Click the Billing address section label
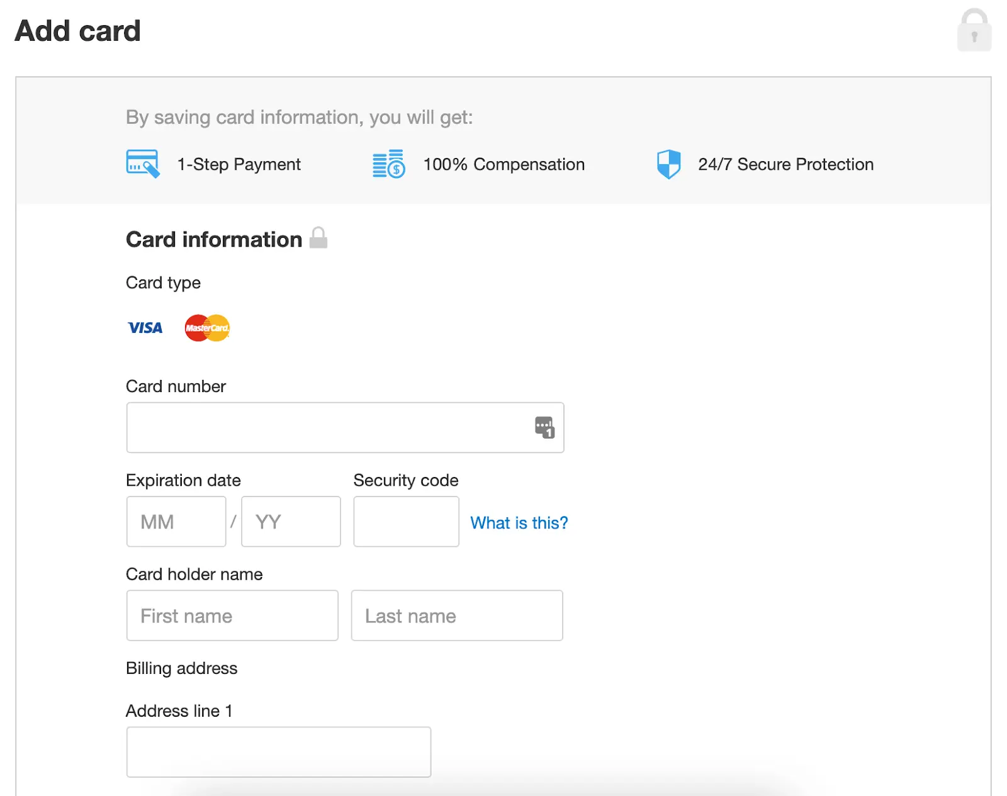 pyautogui.click(x=181, y=668)
